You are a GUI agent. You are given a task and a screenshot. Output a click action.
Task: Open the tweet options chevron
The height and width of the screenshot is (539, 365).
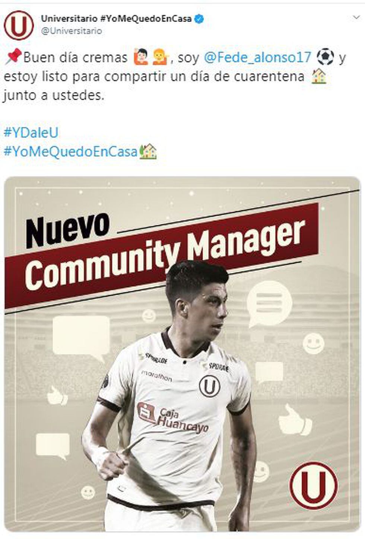click(356, 17)
